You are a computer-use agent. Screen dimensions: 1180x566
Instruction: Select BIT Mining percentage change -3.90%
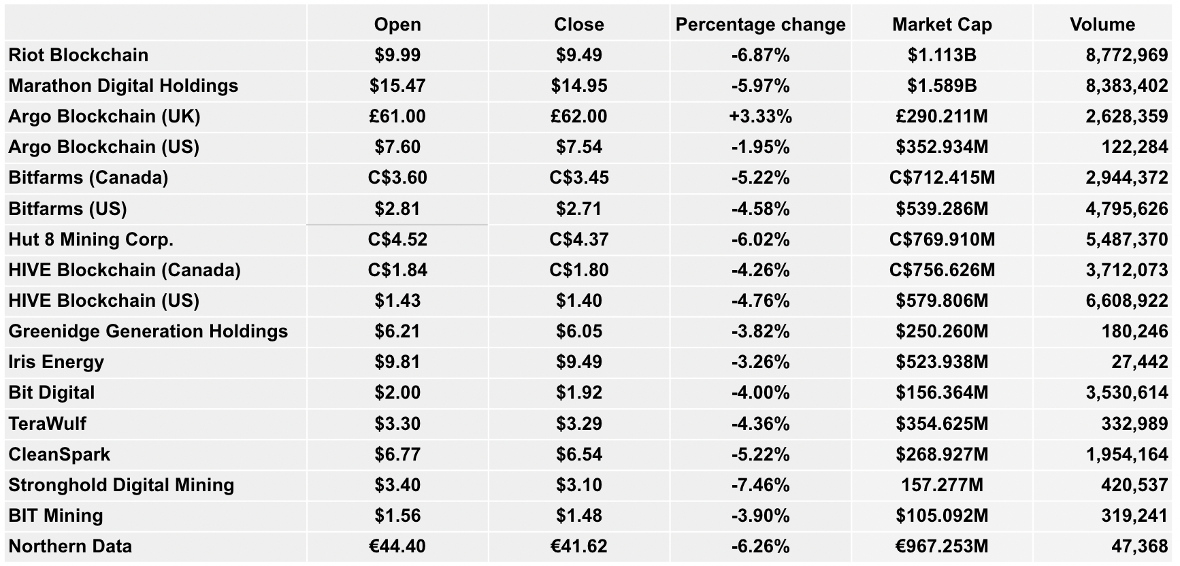[760, 516]
